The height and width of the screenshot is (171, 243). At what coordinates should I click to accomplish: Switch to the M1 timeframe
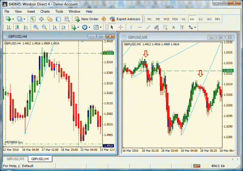click(149, 19)
